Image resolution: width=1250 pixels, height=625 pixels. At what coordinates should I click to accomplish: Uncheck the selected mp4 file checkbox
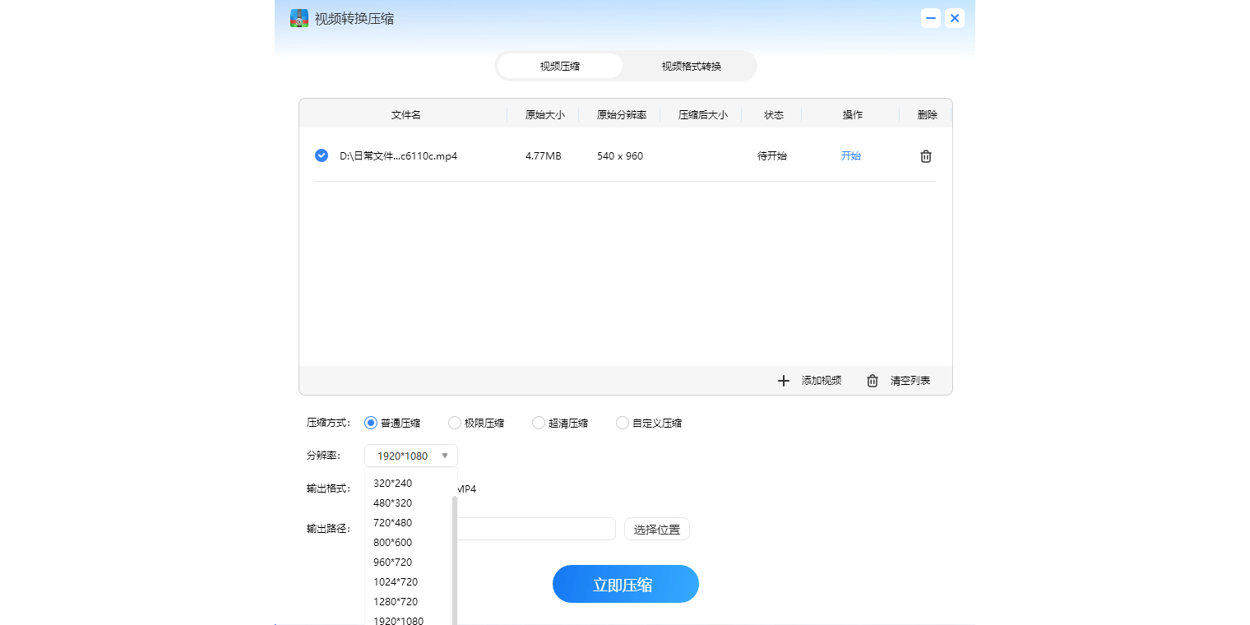point(322,155)
